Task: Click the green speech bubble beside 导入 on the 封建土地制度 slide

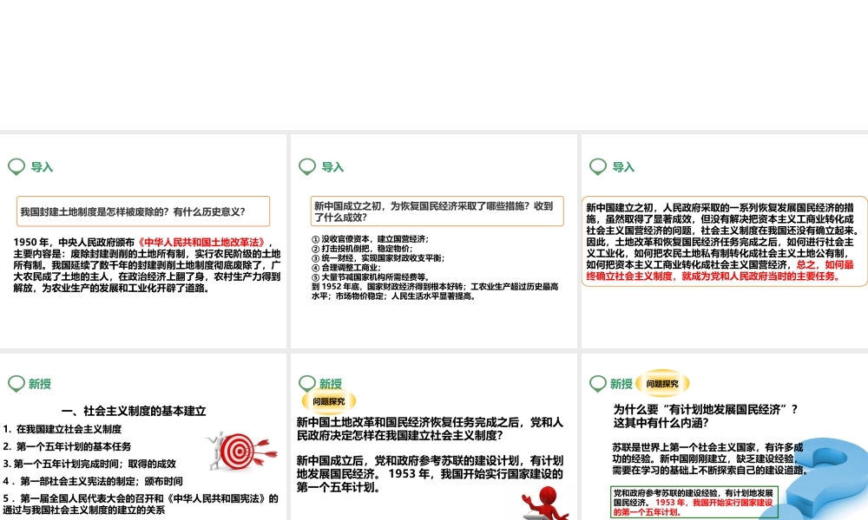Action: tap(16, 166)
